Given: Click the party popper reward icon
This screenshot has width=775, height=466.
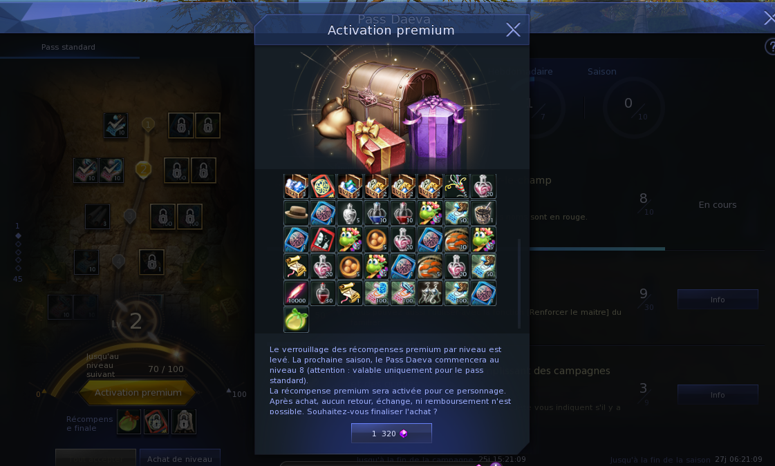Looking at the screenshot, I should [x=456, y=186].
